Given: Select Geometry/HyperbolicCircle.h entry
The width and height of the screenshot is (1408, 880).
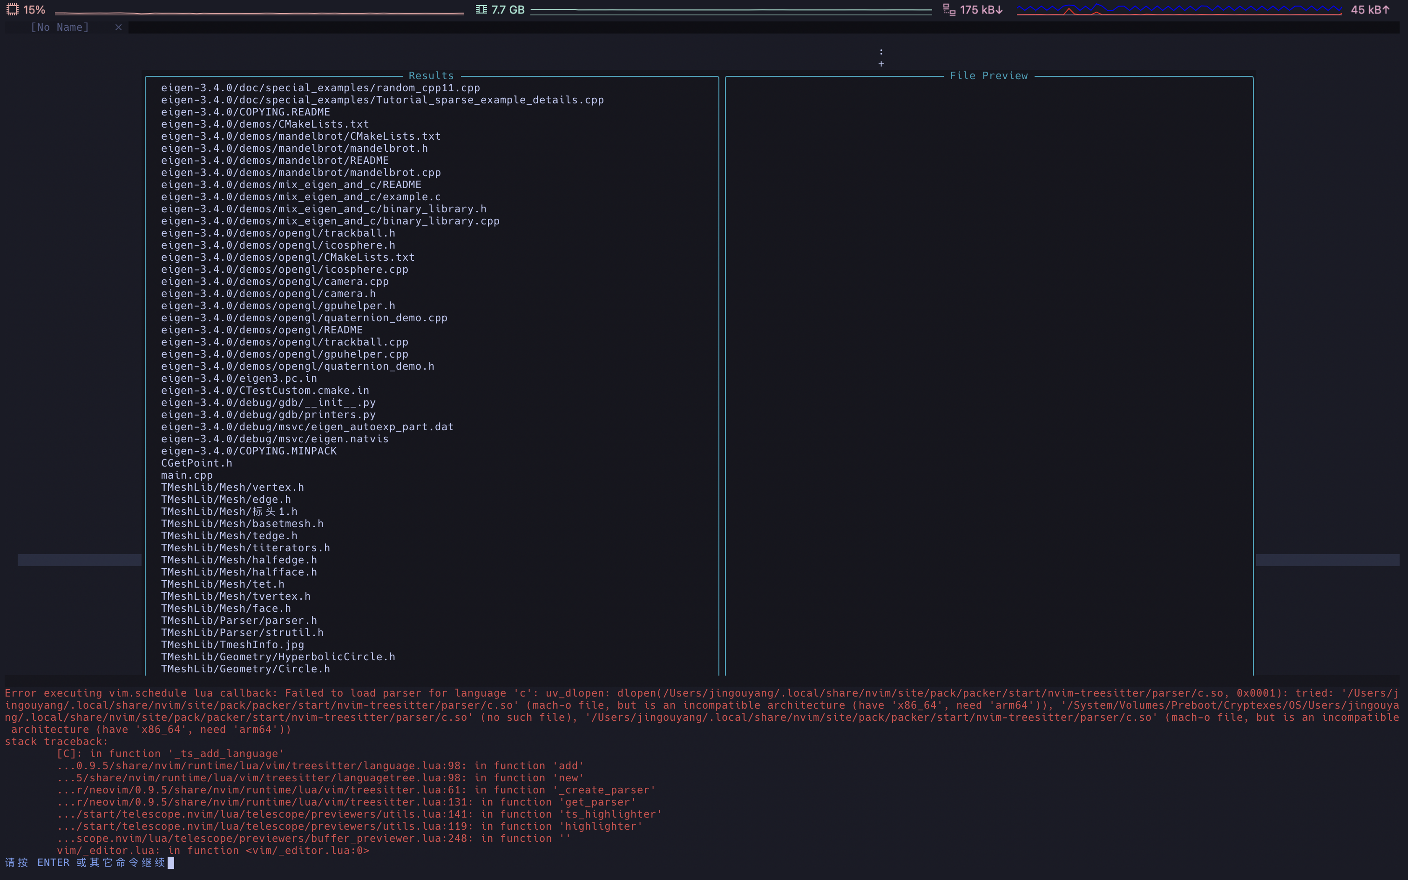Looking at the screenshot, I should 278,657.
